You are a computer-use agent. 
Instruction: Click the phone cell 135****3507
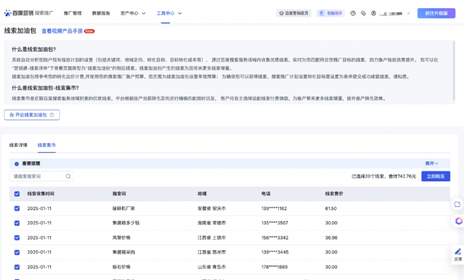pyautogui.click(x=275, y=223)
